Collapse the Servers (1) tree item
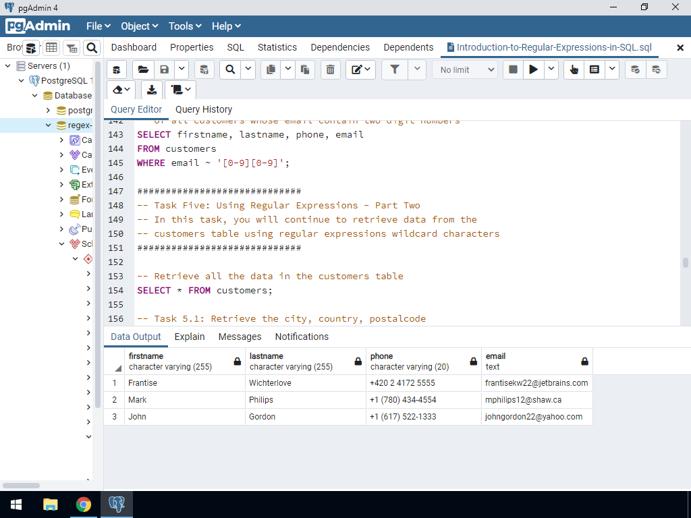The image size is (691, 518). 7,65
